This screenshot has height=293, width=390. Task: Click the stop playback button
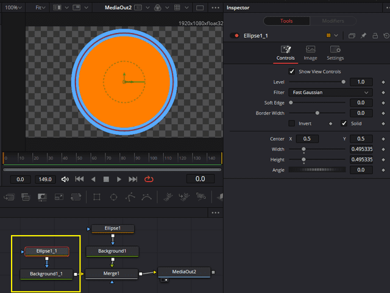[x=106, y=179]
